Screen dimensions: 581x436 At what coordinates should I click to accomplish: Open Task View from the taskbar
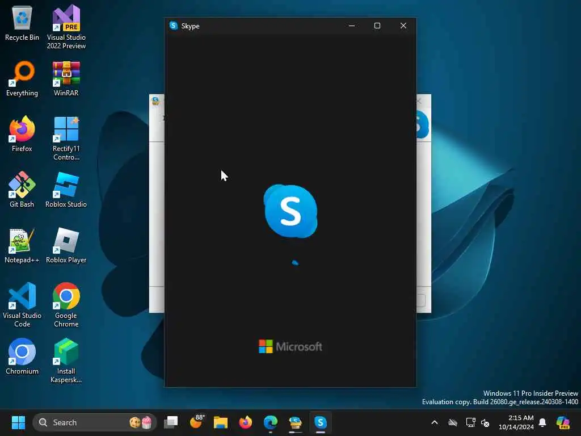(x=171, y=422)
